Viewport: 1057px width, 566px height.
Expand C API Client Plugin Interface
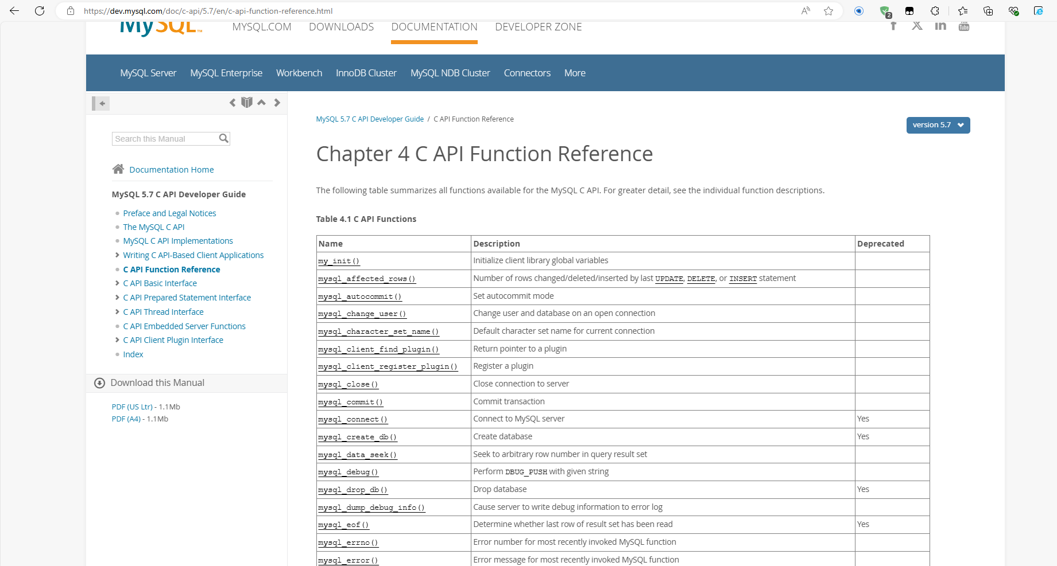point(117,340)
